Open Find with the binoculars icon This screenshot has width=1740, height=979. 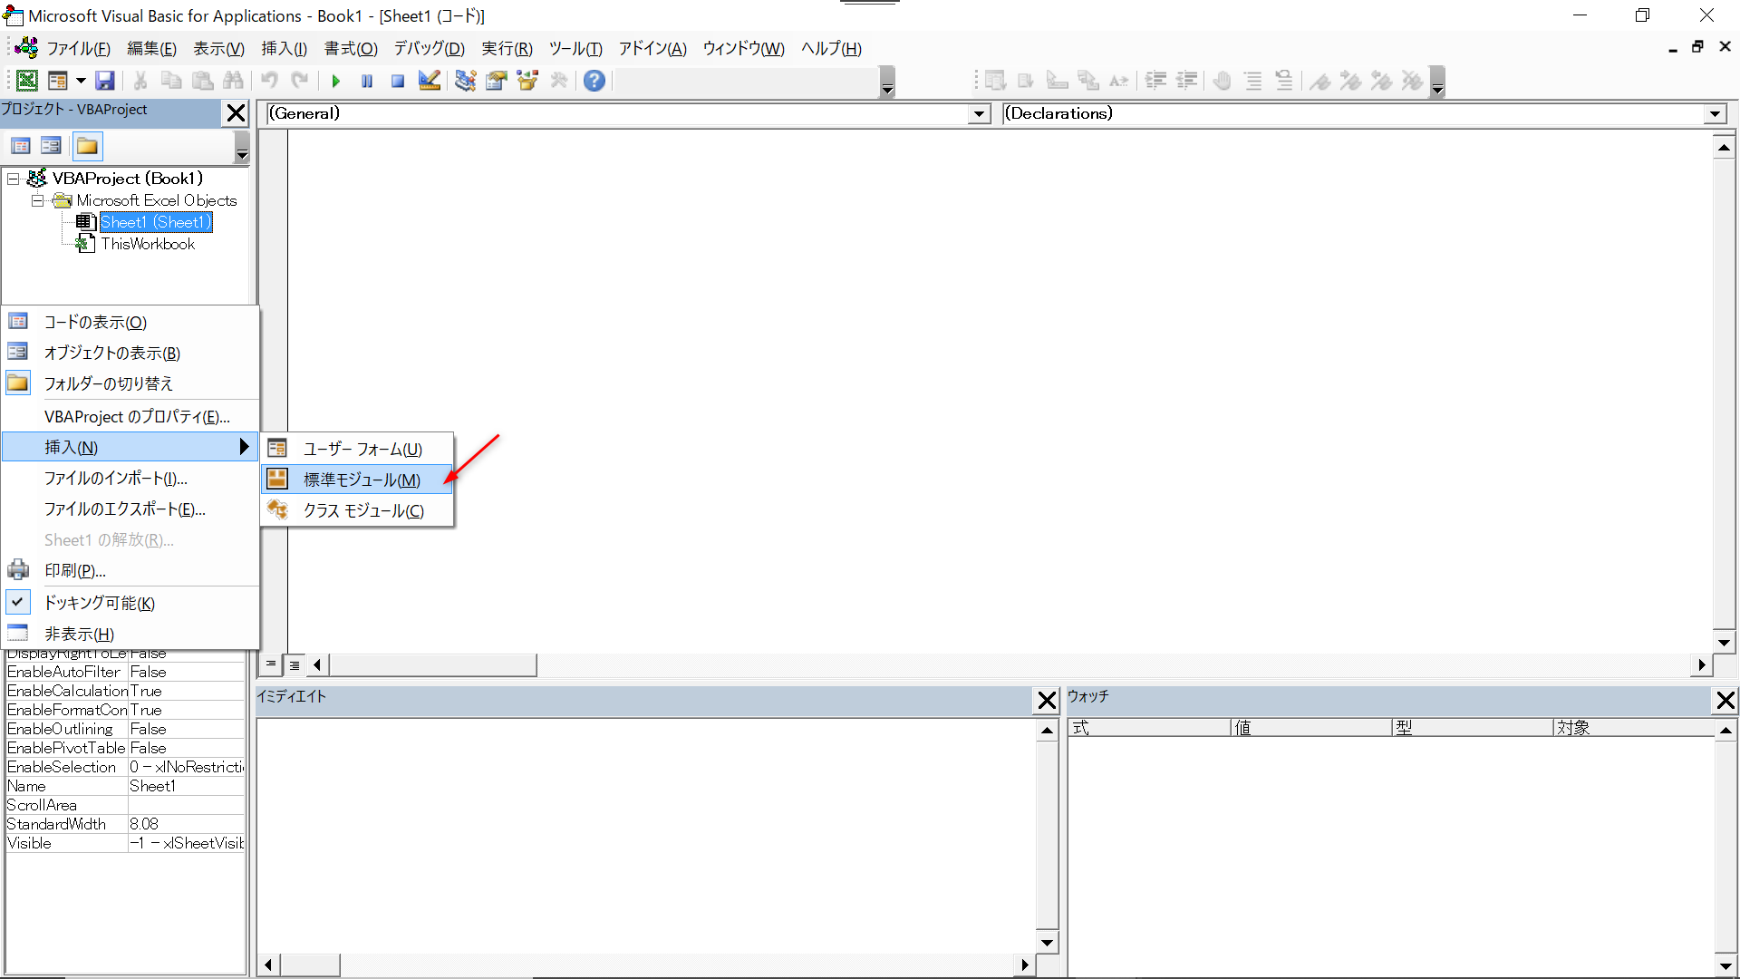click(233, 81)
